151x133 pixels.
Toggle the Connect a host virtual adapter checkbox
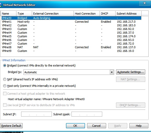(5, 94)
